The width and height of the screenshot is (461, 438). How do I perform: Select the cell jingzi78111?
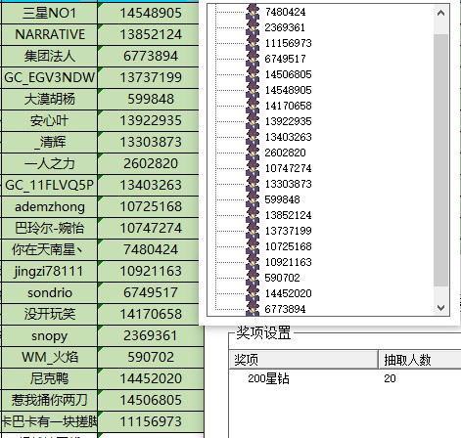49,271
